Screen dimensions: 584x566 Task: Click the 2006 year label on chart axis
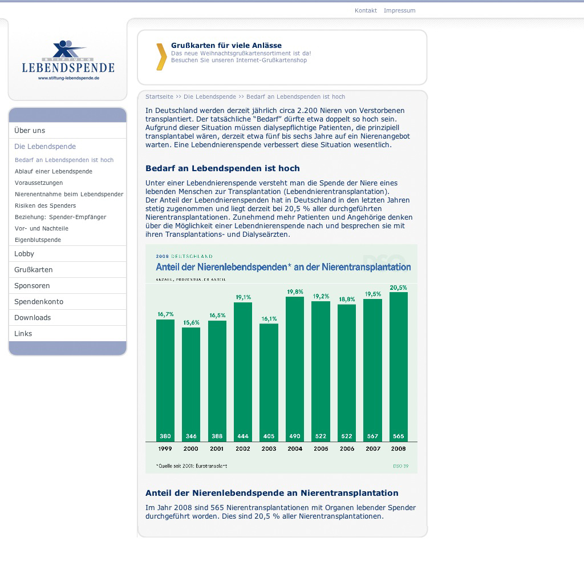pyautogui.click(x=347, y=448)
